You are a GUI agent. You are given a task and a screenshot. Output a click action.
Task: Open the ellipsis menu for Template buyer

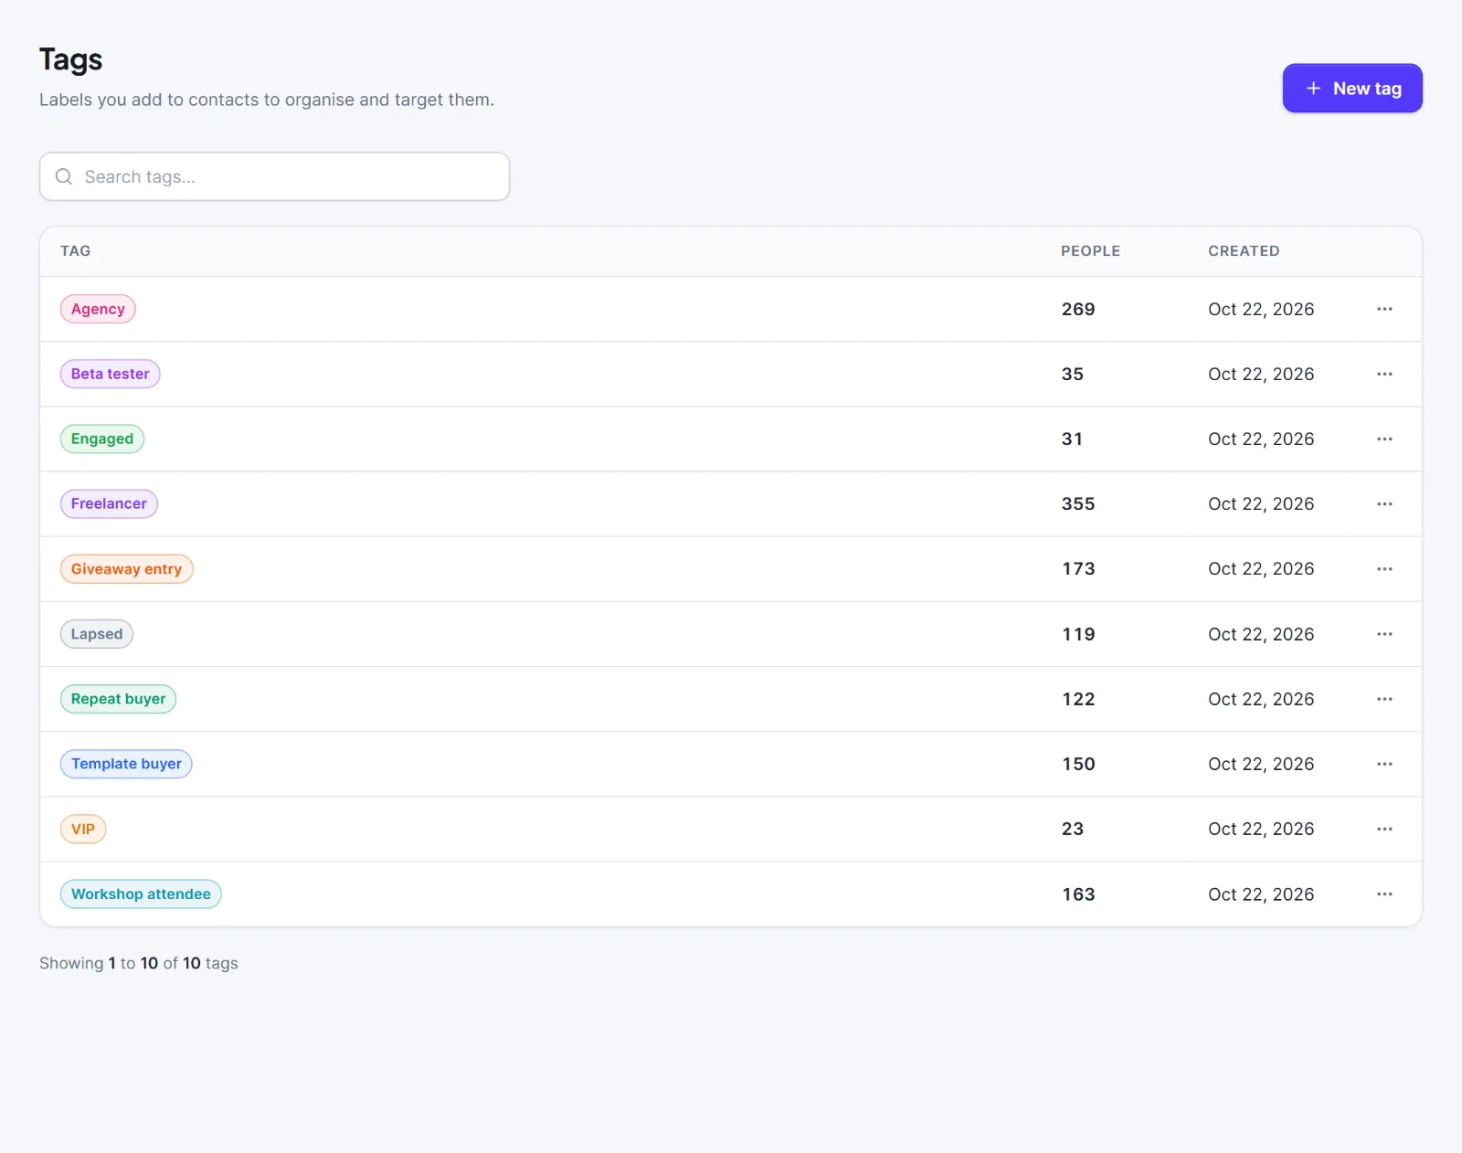(x=1384, y=764)
